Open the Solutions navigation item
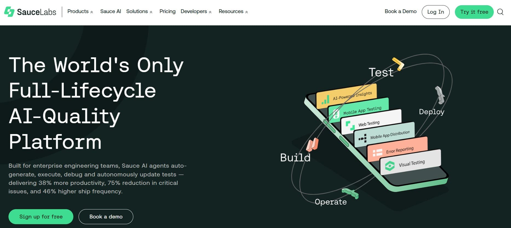Image resolution: width=511 pixels, height=228 pixels. (137, 11)
